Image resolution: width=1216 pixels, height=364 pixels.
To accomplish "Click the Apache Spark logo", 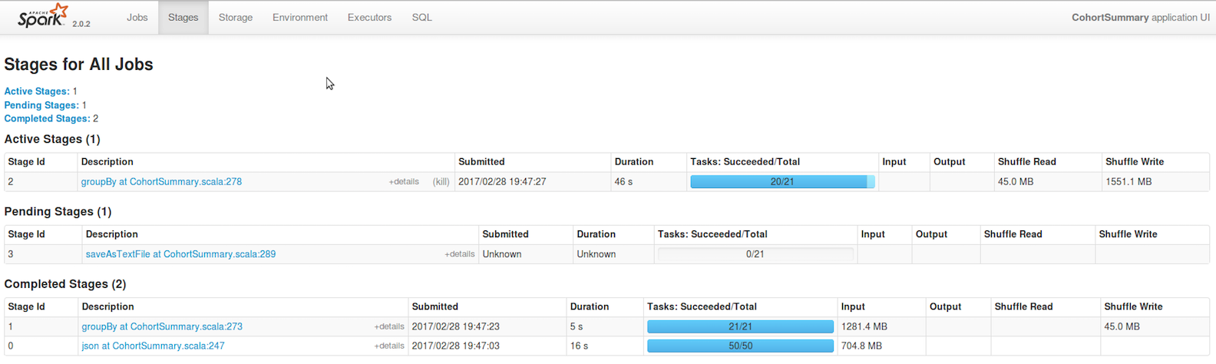I will coord(44,16).
